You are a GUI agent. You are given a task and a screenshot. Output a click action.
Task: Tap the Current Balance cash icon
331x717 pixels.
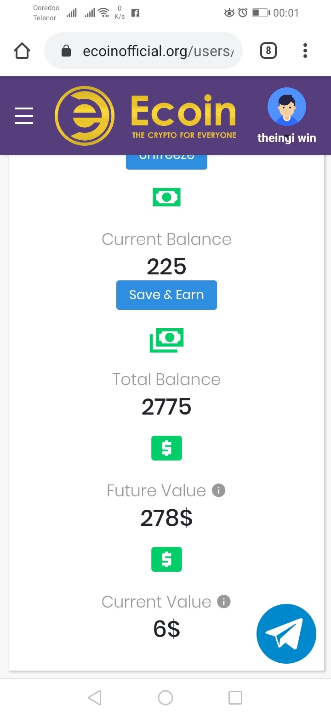click(166, 197)
